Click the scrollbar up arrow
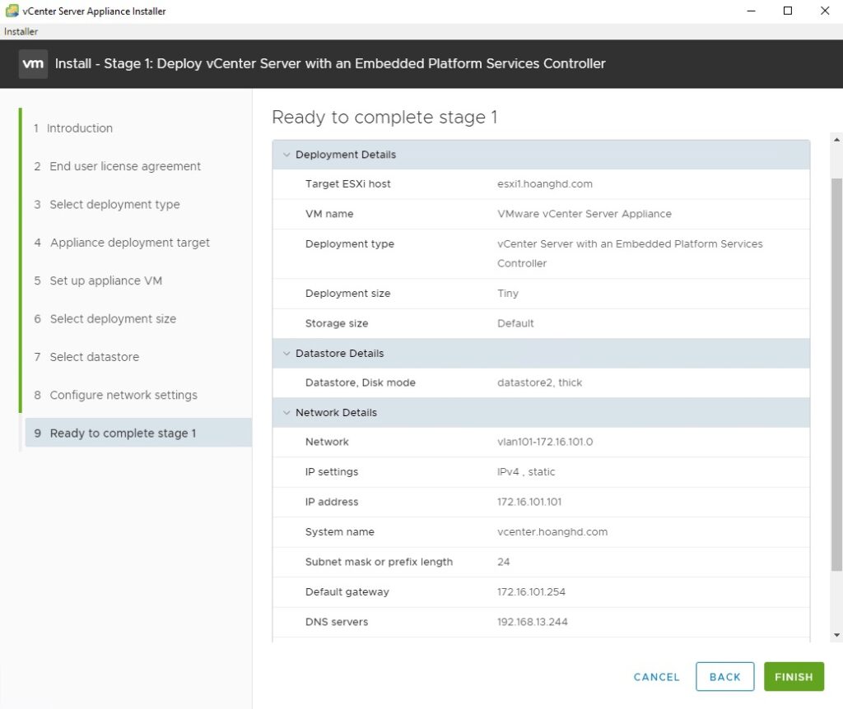The height and width of the screenshot is (709, 843). click(836, 140)
